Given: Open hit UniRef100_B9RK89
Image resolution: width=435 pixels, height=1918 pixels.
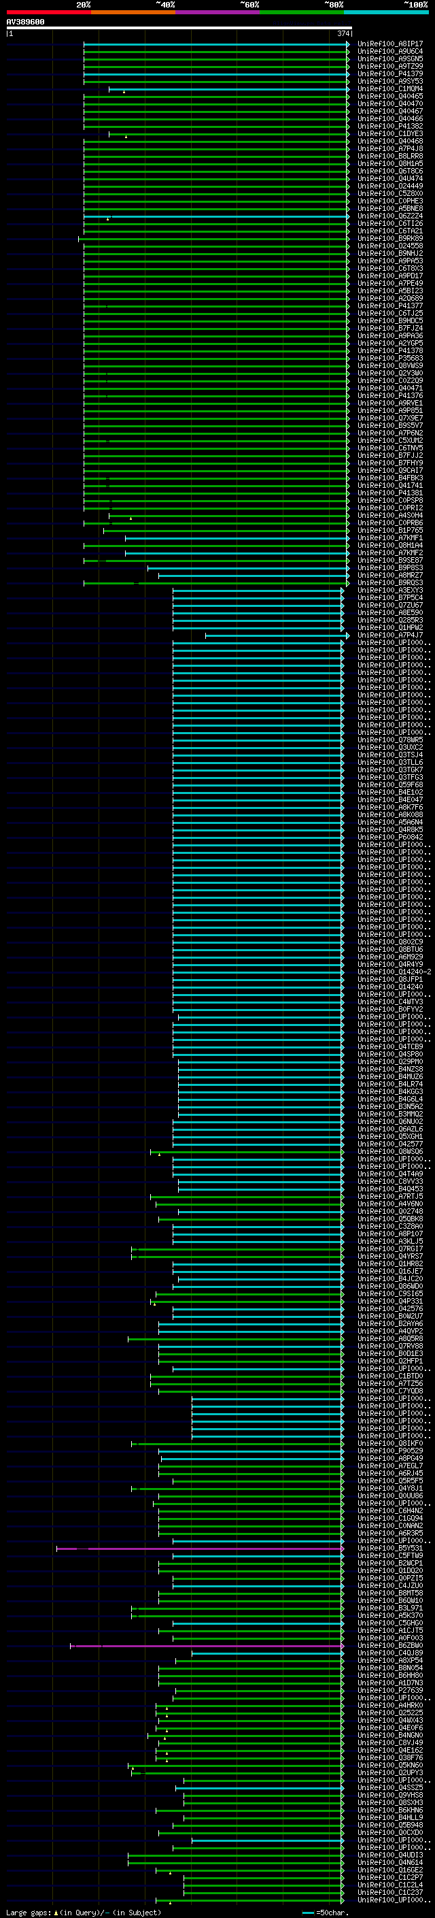Looking at the screenshot, I should tap(390, 238).
